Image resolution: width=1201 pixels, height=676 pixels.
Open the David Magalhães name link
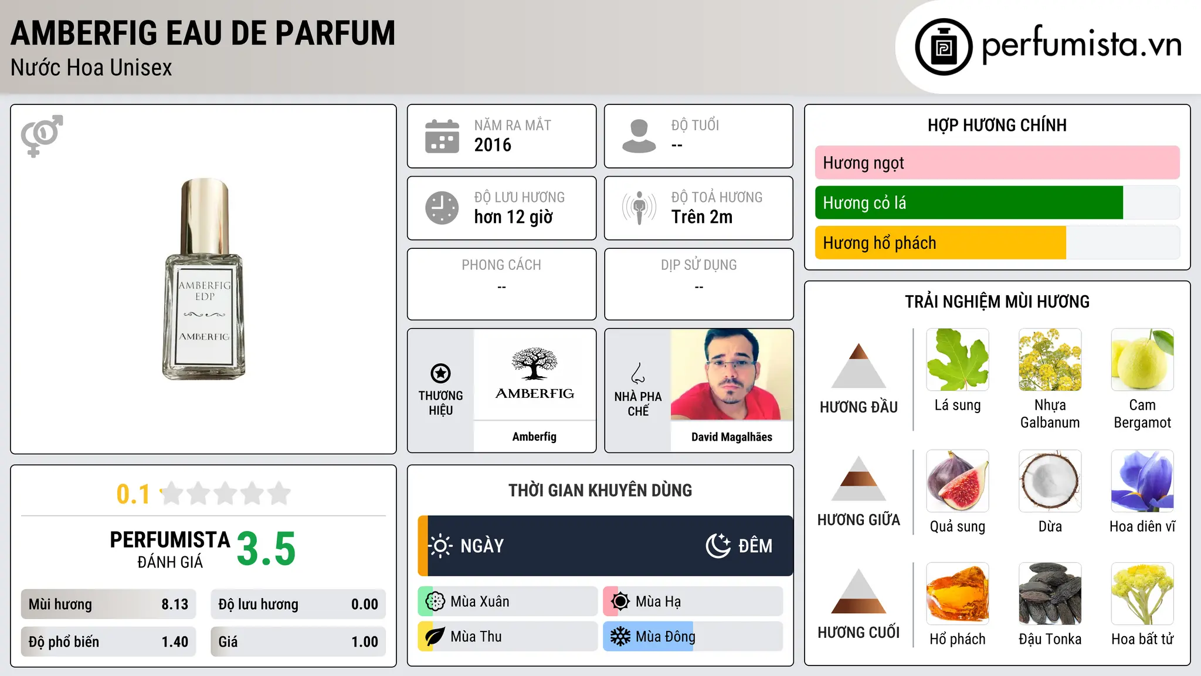click(731, 437)
